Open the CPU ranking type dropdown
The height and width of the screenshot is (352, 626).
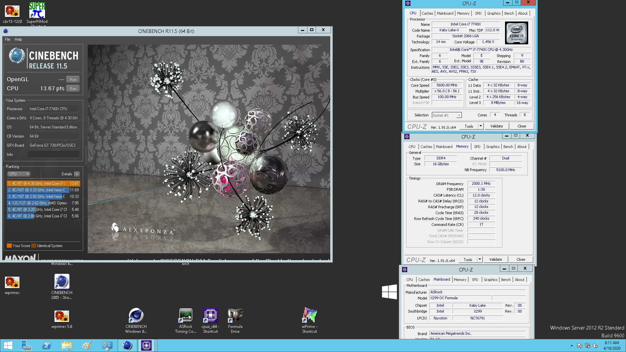(x=19, y=174)
